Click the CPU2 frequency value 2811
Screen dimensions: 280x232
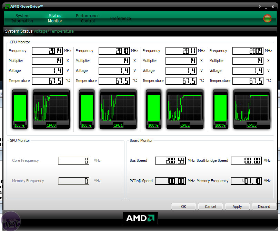point(181,51)
